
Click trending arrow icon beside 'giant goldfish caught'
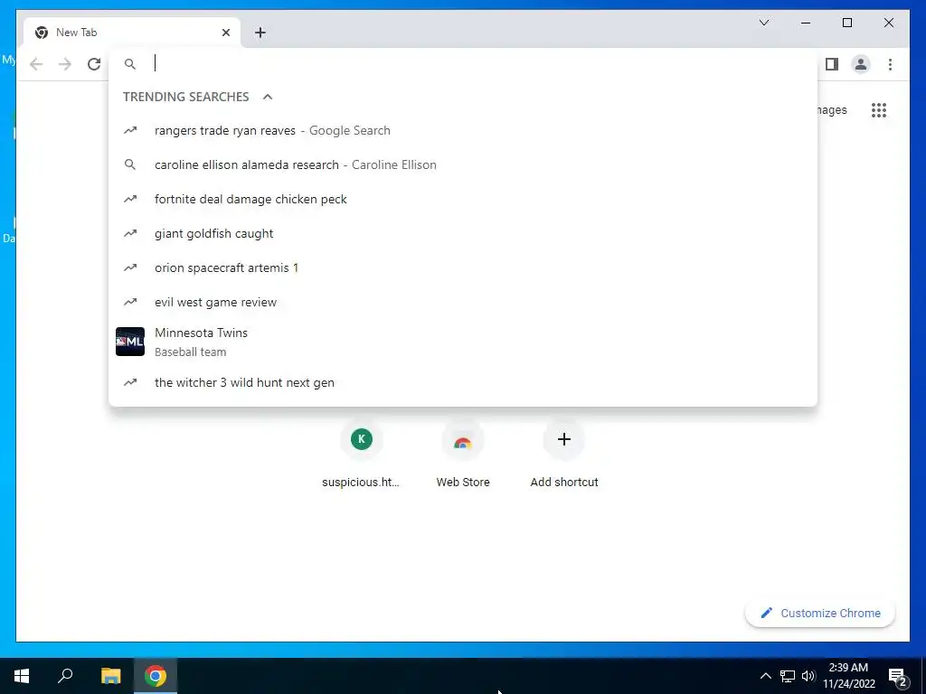(130, 233)
